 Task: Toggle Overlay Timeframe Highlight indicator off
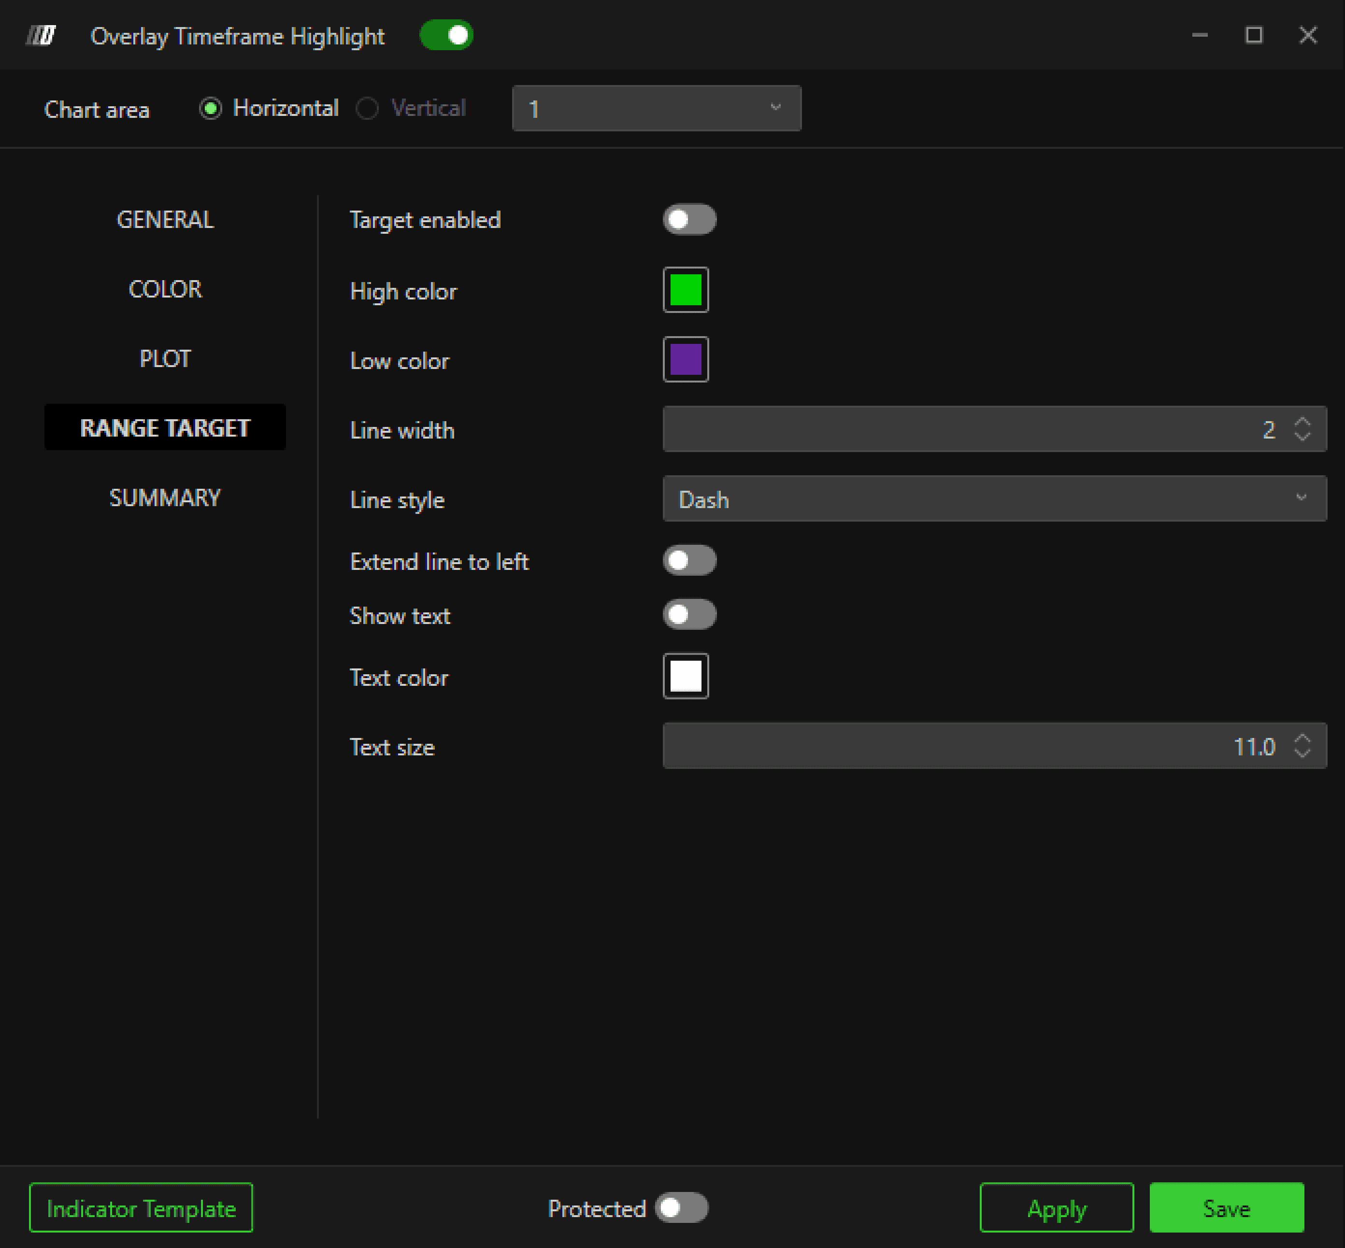(x=446, y=35)
